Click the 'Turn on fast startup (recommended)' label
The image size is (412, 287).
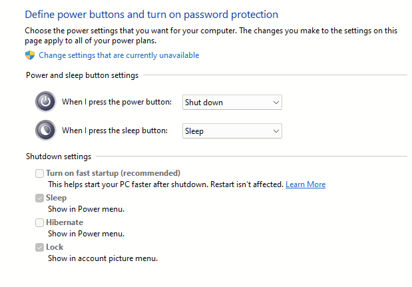113,173
